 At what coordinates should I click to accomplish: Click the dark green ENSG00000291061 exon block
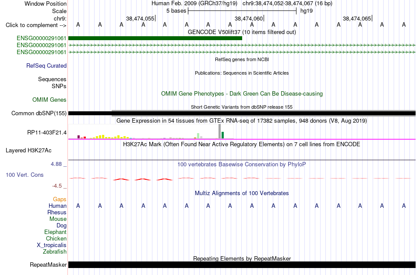pyautogui.click(x=155, y=38)
